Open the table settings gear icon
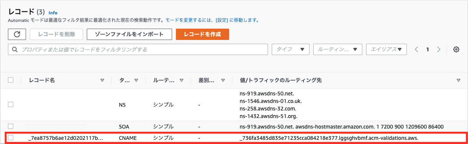 (x=456, y=49)
